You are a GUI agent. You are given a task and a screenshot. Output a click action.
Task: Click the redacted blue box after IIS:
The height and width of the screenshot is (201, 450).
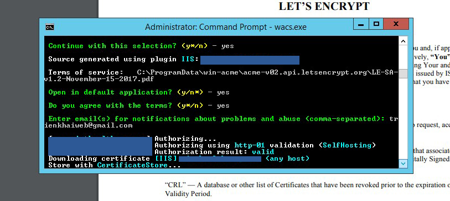(250, 60)
